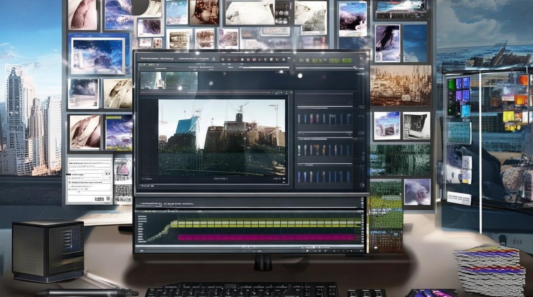The image size is (533, 297).
Task: Pick a swatch in the middle color bar row
Action: tap(324, 150)
